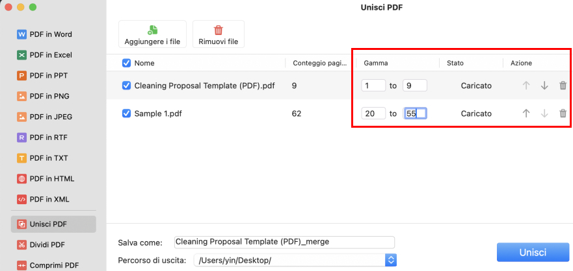Click Sample 1.pdf start page field showing 20

click(x=373, y=113)
